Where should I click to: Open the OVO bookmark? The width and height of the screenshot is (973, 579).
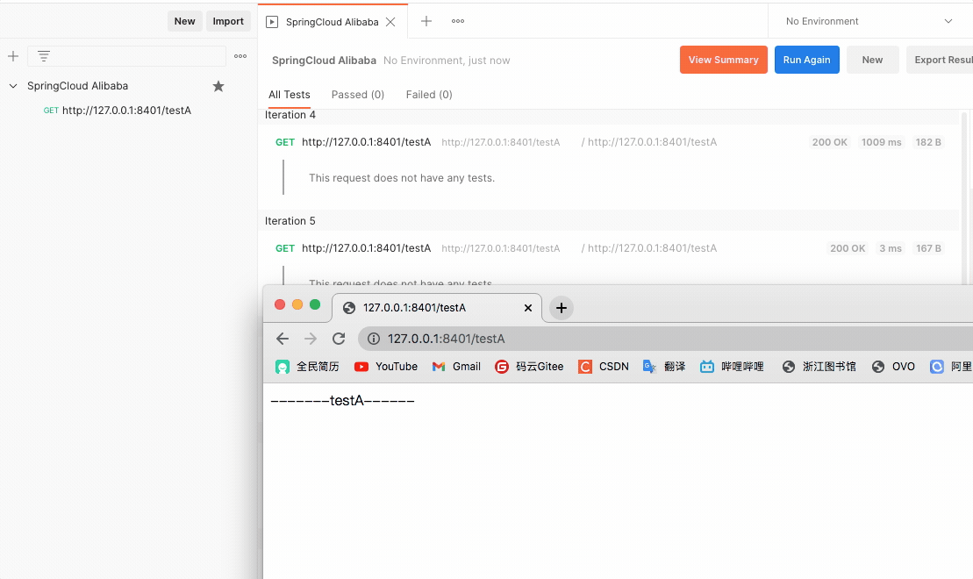point(893,367)
